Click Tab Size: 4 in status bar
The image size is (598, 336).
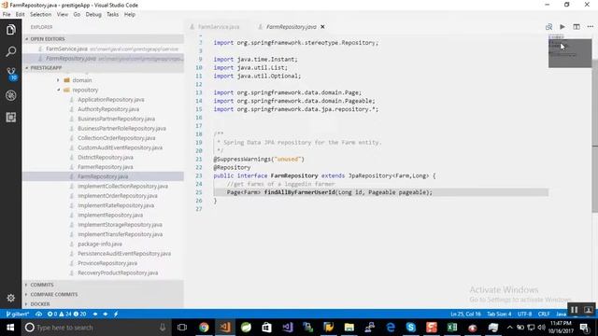click(499, 315)
